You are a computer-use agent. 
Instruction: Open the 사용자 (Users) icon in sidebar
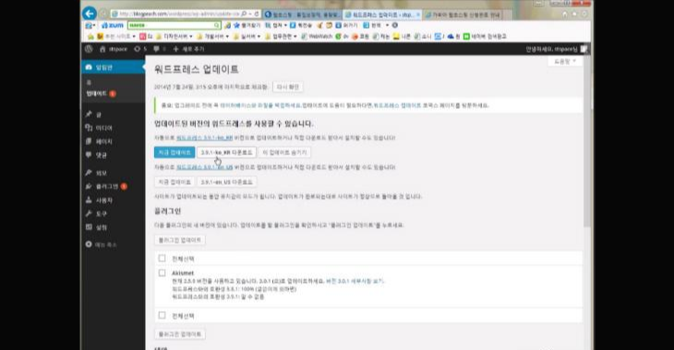pyautogui.click(x=89, y=200)
